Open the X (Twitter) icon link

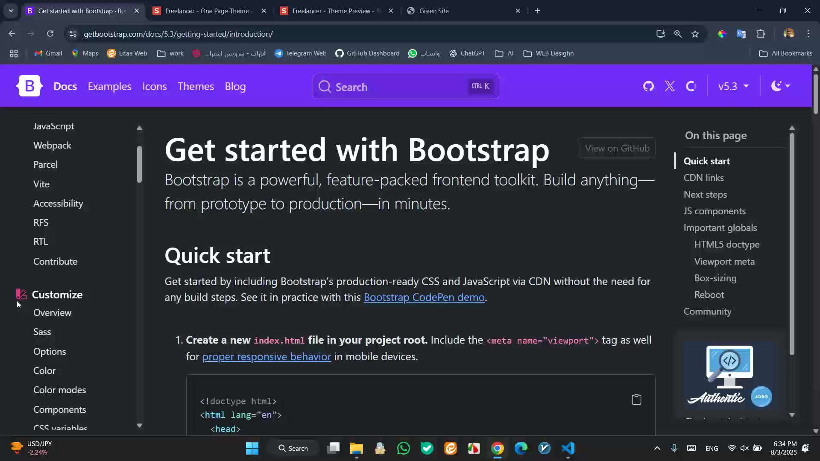tap(670, 86)
